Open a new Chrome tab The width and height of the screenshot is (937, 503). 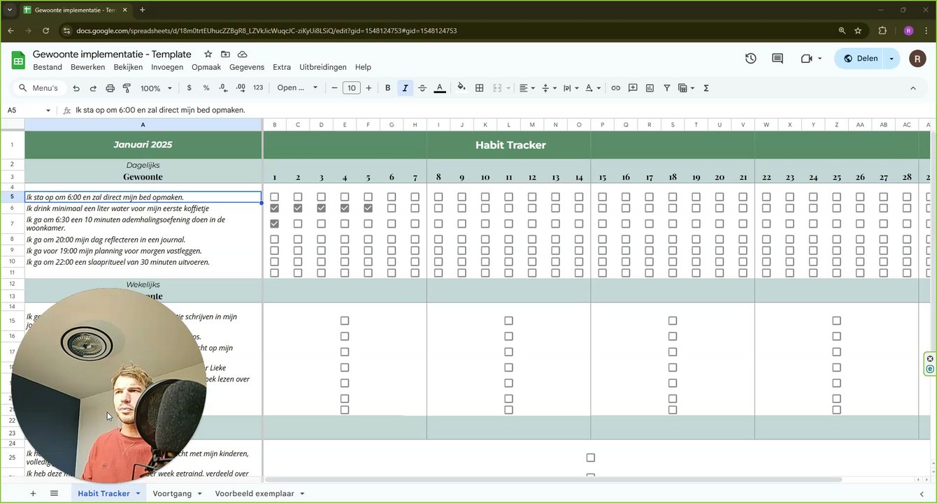pyautogui.click(x=143, y=10)
